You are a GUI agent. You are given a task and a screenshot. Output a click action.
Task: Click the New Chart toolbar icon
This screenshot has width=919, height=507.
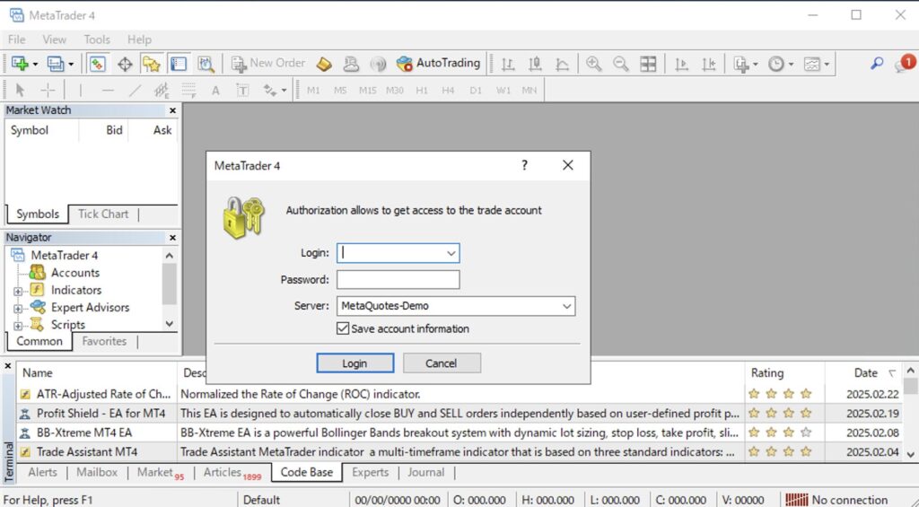pyautogui.click(x=20, y=64)
